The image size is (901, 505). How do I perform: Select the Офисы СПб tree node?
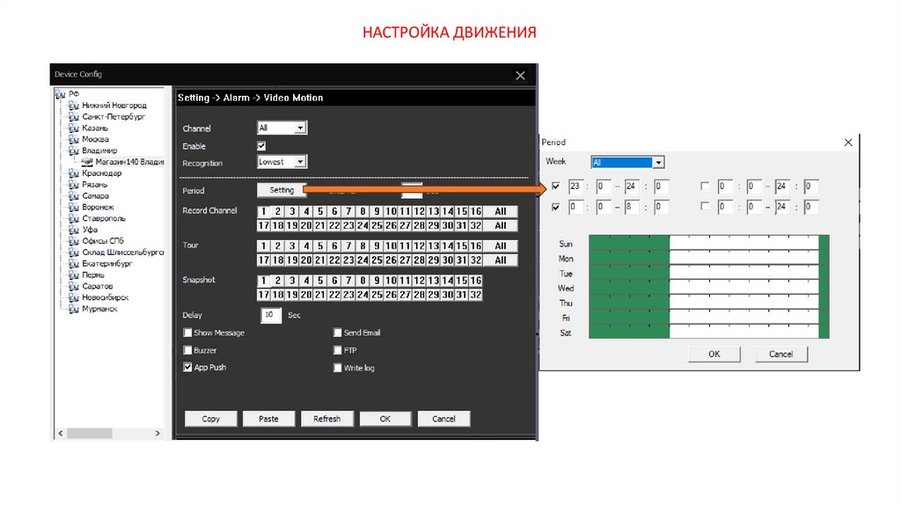(x=103, y=241)
